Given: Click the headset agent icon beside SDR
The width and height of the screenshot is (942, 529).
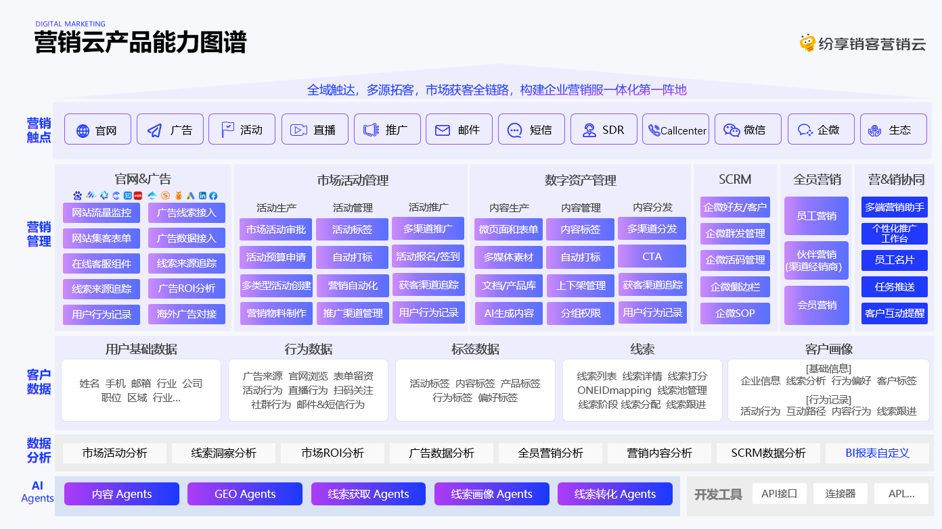Looking at the screenshot, I should pos(589,130).
